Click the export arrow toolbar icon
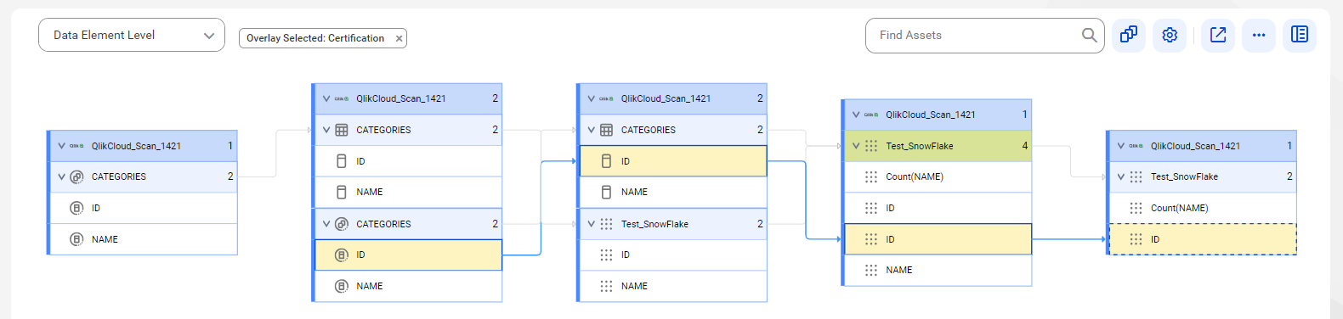 click(1218, 35)
